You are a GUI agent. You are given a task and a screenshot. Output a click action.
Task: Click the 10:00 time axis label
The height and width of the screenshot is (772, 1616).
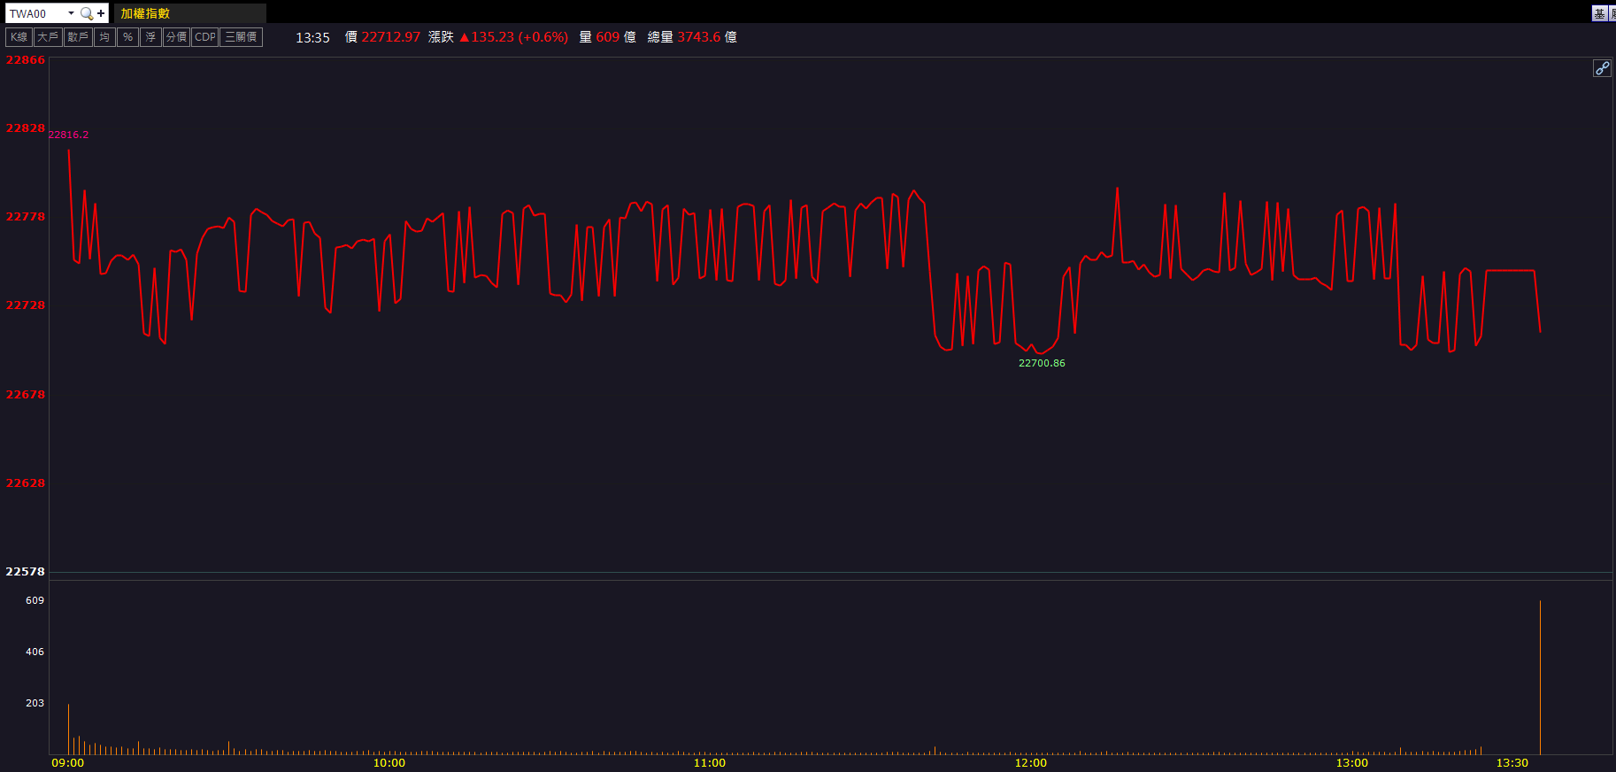tap(389, 763)
